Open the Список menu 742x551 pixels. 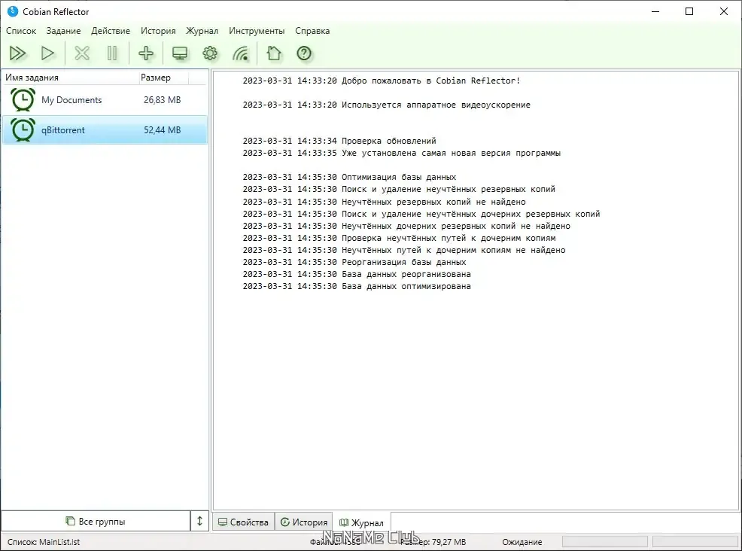click(x=21, y=31)
